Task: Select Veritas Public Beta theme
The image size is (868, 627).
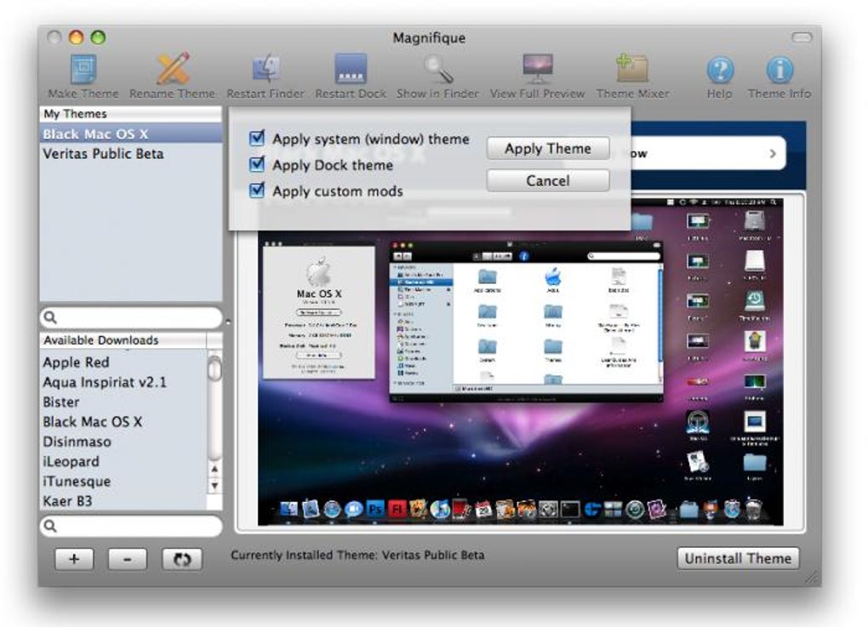Action: click(131, 154)
